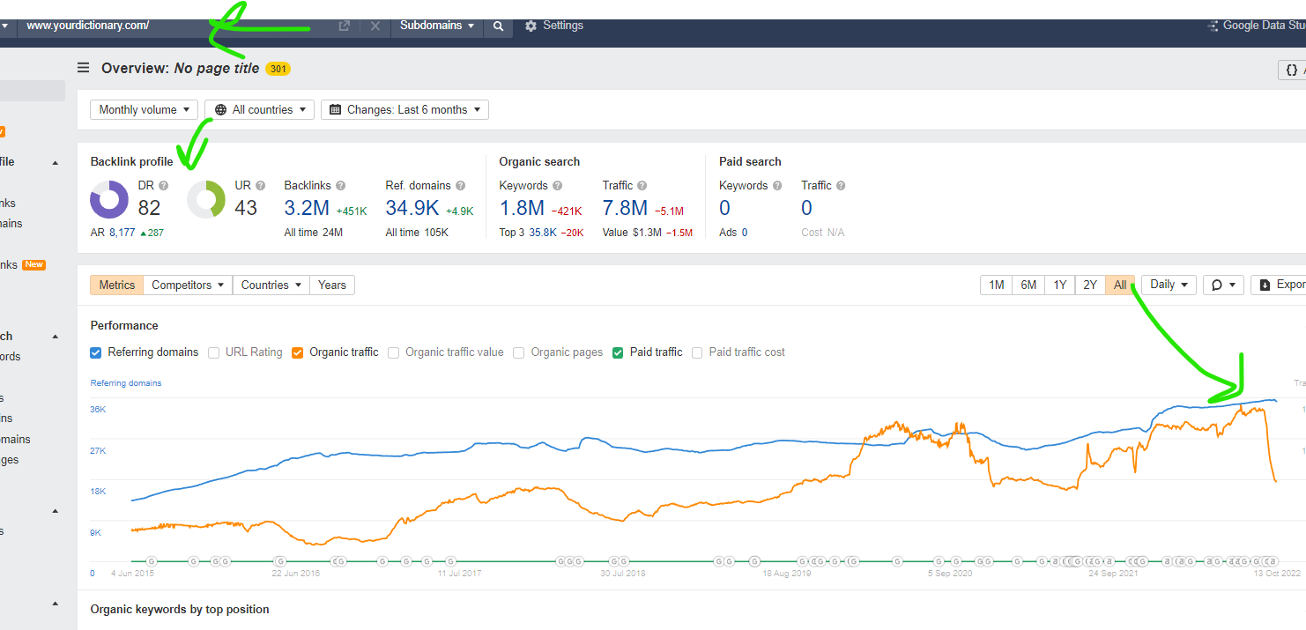Select the Competitors tab
1306x630 pixels.
pos(188,285)
